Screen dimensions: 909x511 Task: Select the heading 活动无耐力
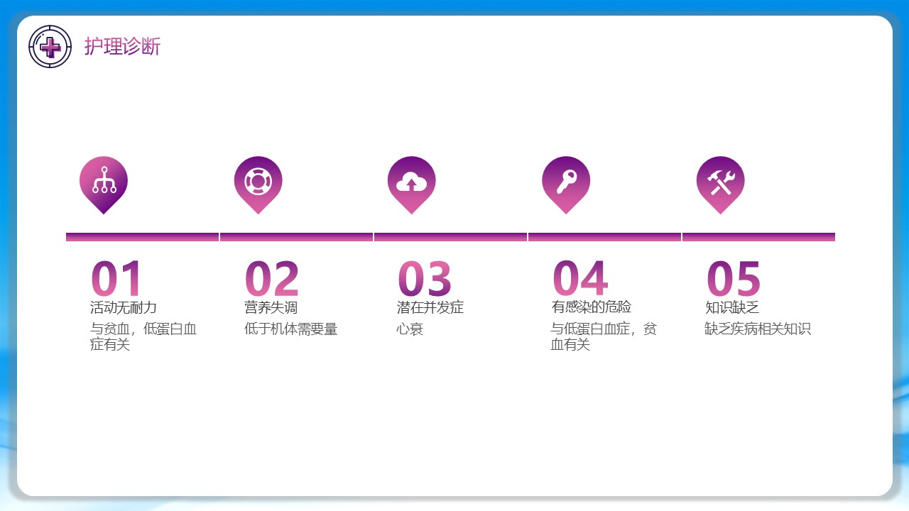pos(124,307)
